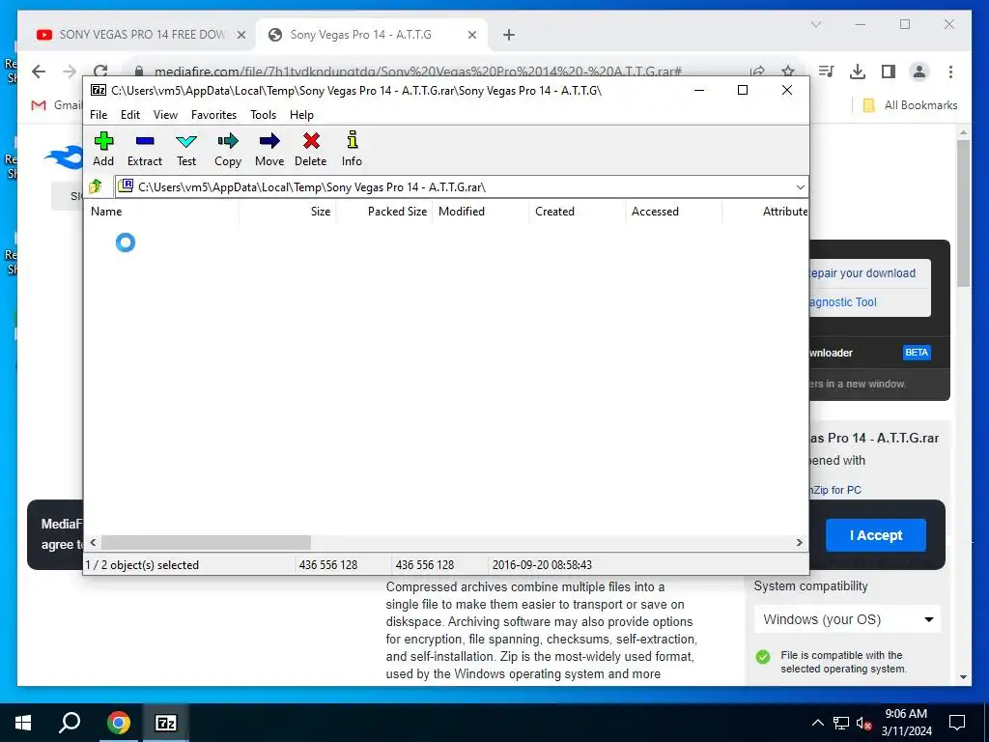
Task: Open the muted volume tray icon
Action: point(864,723)
